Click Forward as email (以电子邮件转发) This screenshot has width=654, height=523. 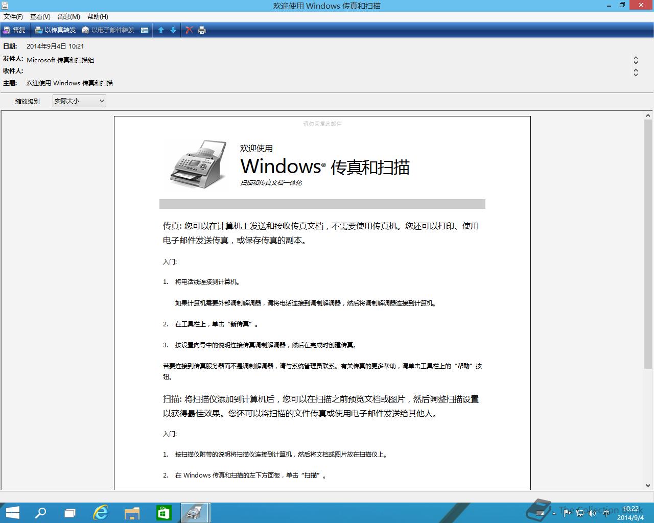pos(108,30)
